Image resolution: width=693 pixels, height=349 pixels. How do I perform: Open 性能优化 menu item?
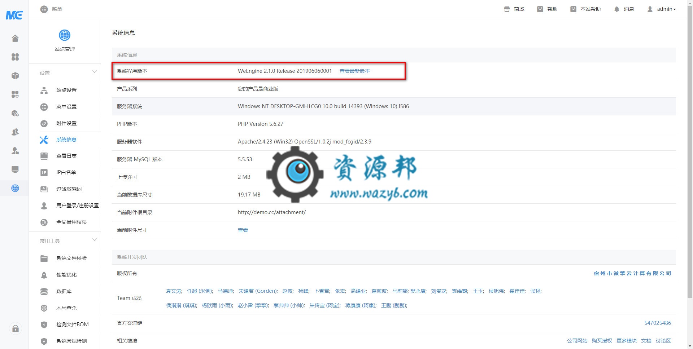click(66, 275)
